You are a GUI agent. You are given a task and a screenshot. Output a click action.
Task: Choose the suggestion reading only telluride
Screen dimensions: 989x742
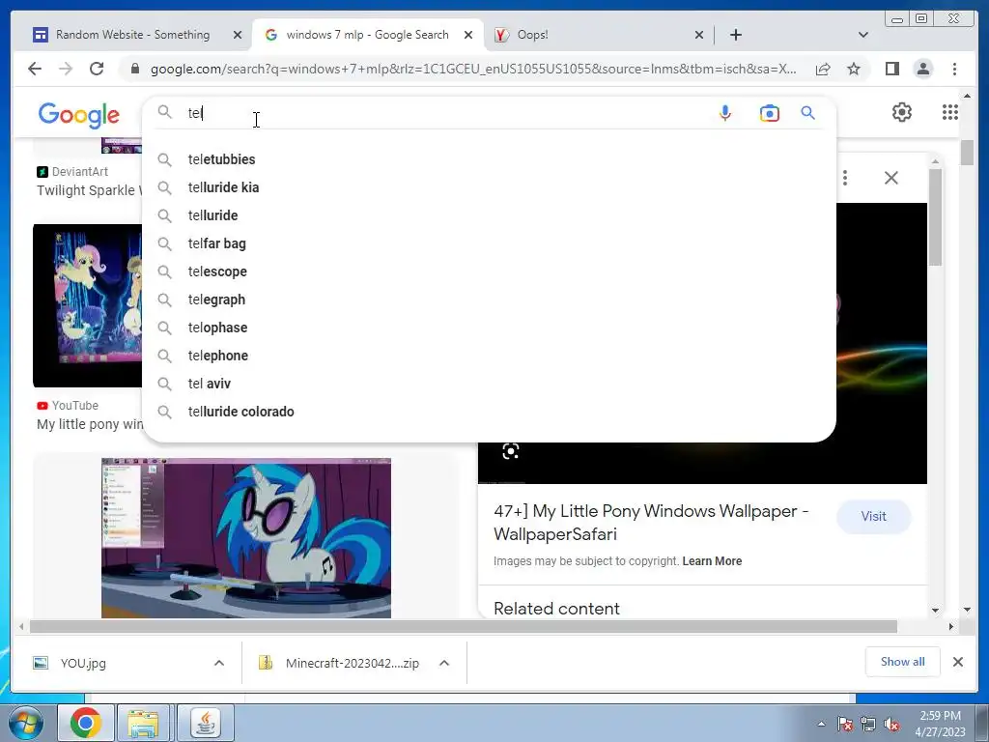coord(489,215)
